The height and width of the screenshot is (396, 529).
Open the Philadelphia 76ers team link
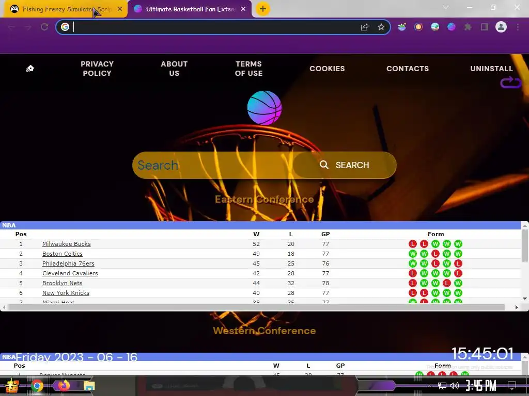(68, 263)
